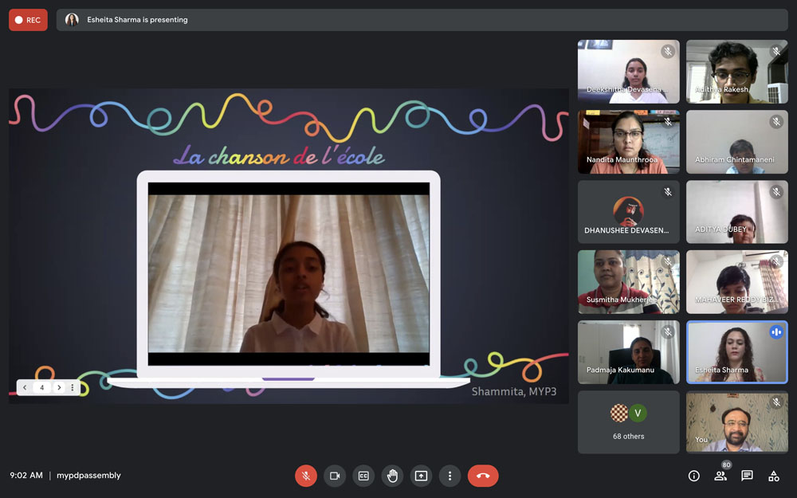Click the red REC recording indicator
The height and width of the screenshot is (498, 797).
coord(28,20)
